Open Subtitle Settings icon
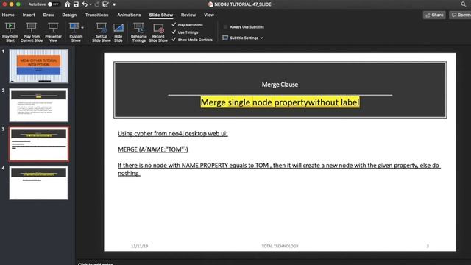Screen dimensions: 471x265 tap(225, 38)
